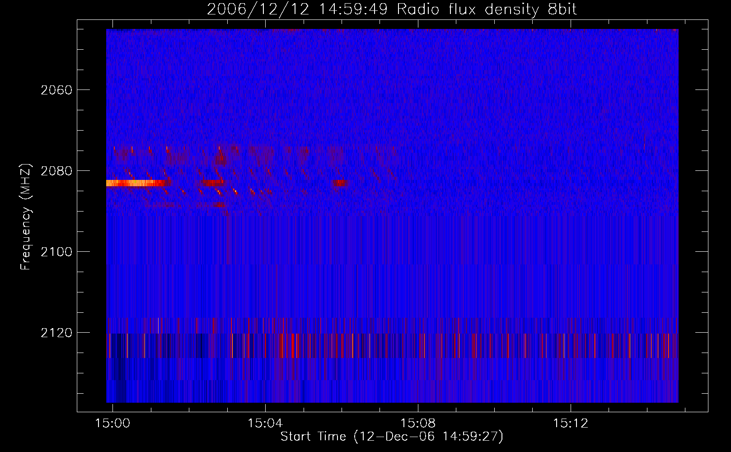Click the "Start Time (12-Dec-06 14:59:27)" axis title

pos(392,437)
